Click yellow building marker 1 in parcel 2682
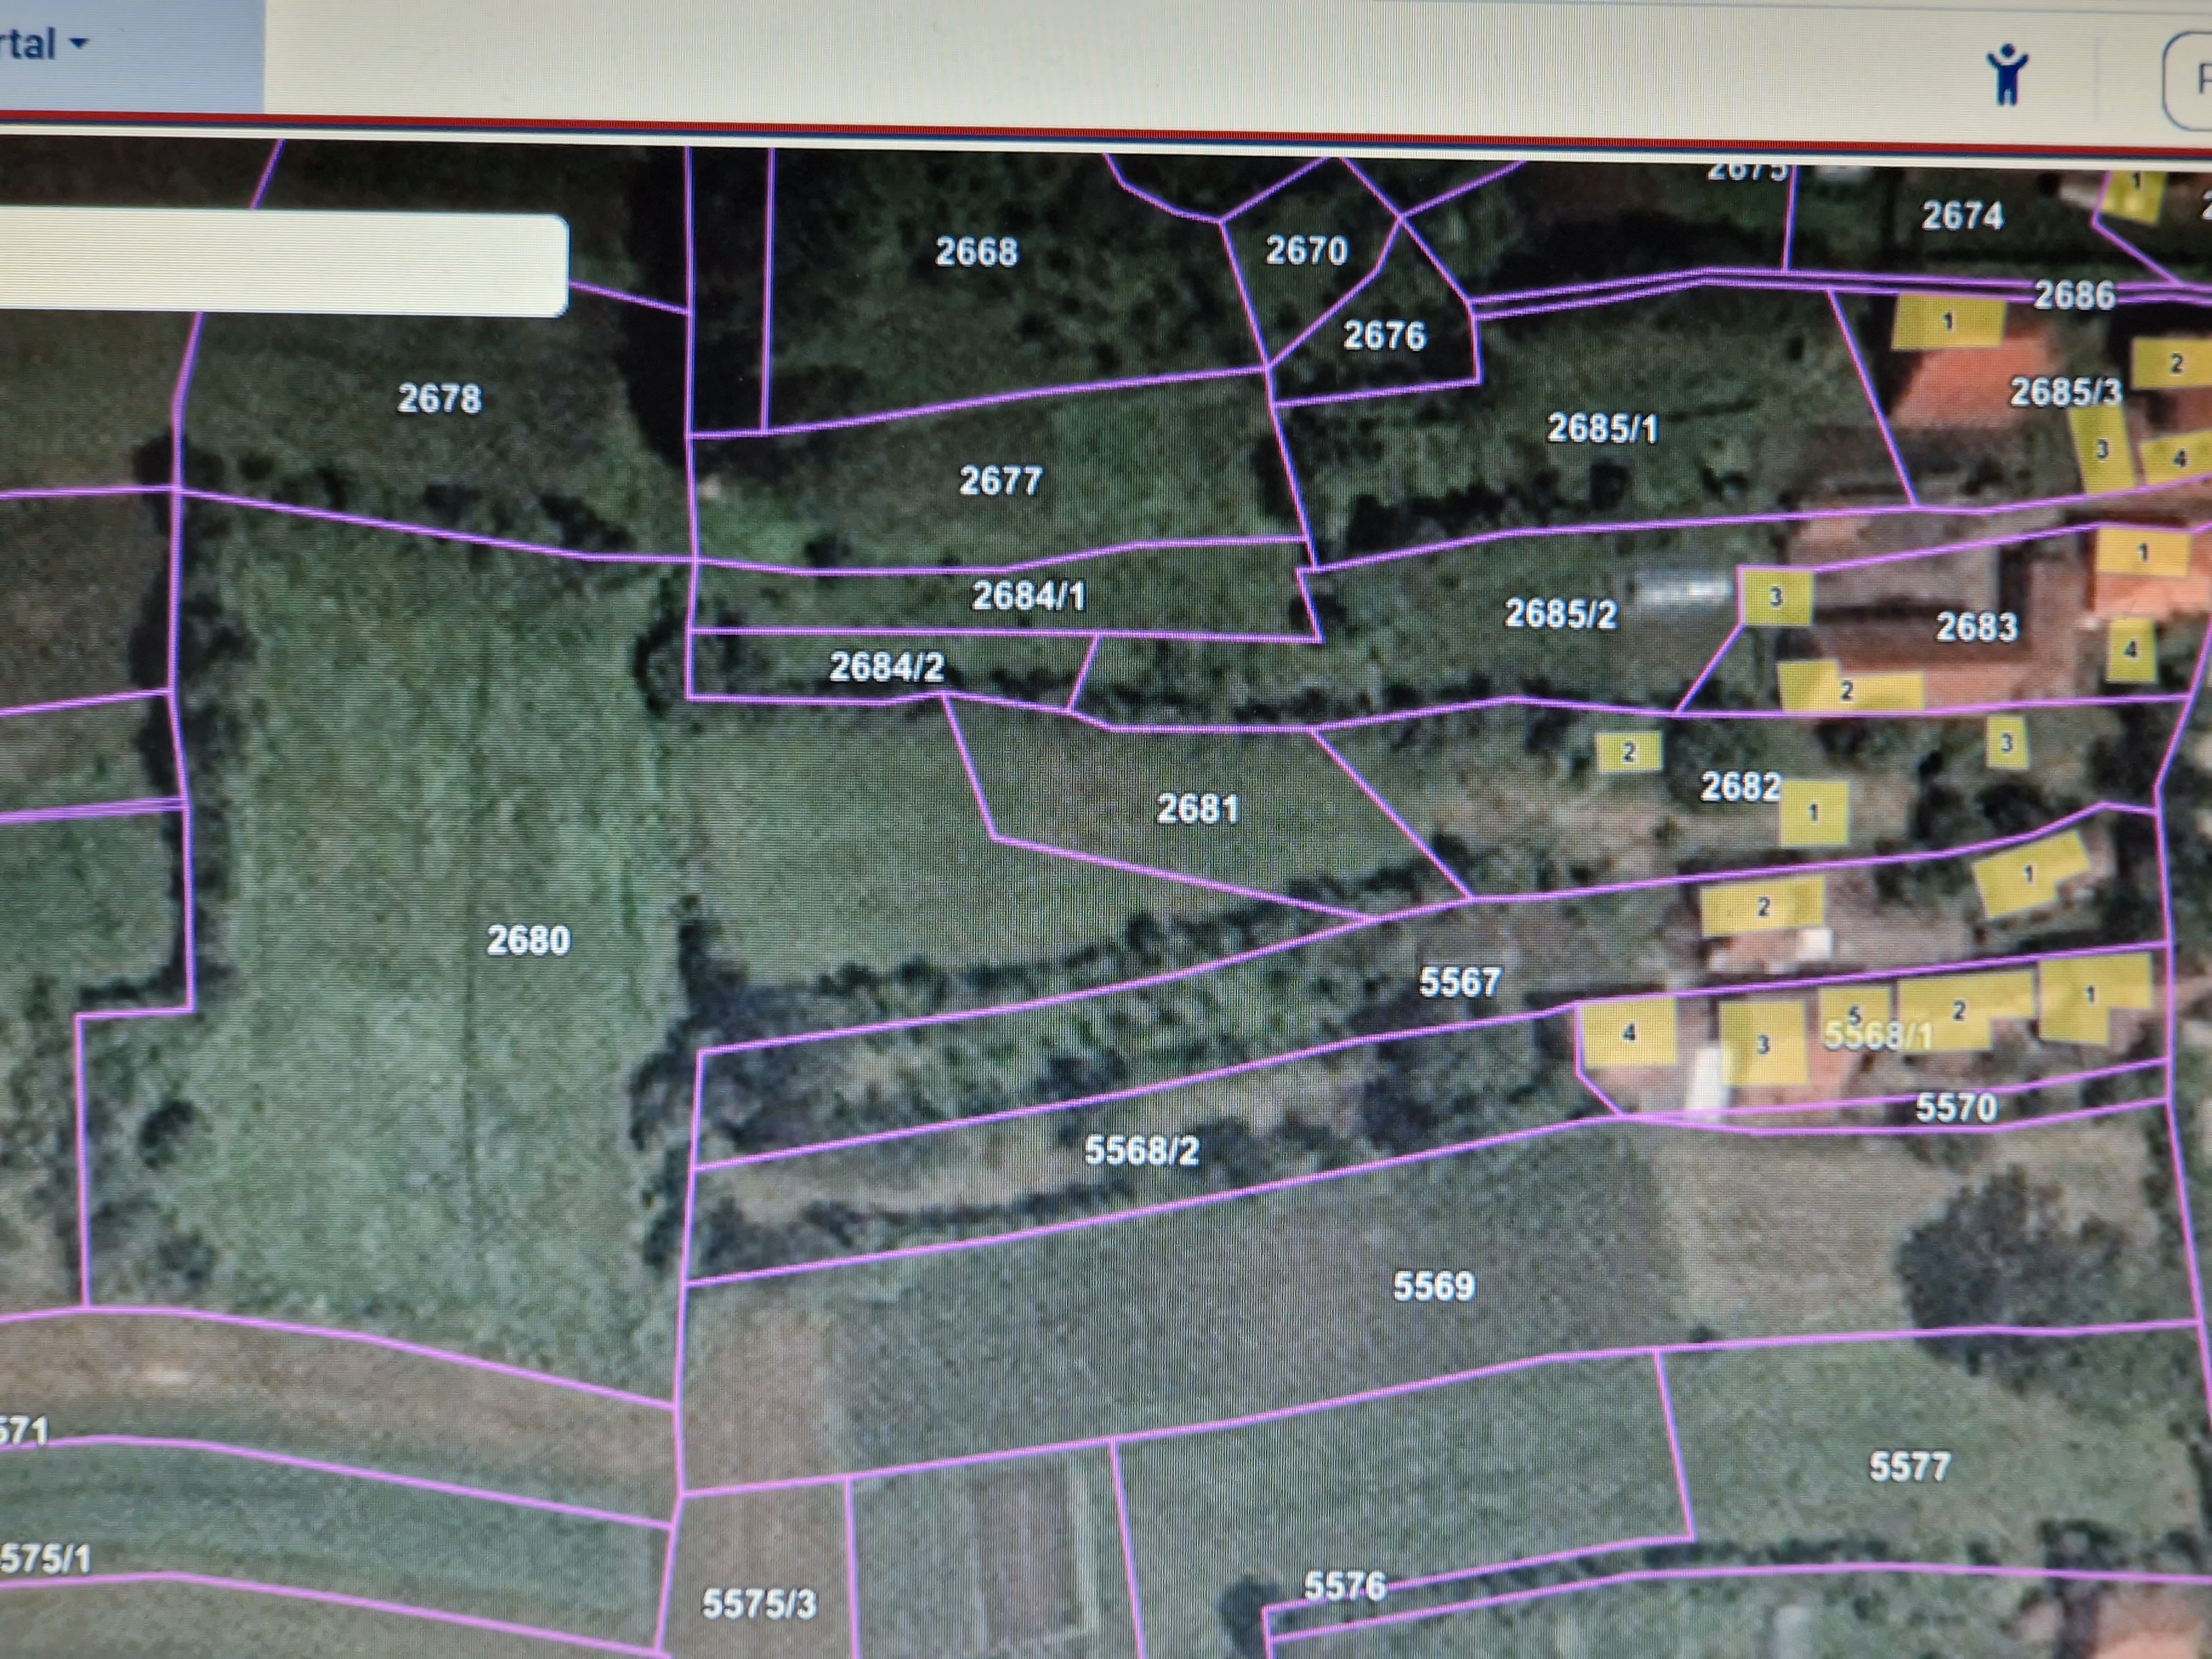2212x1659 pixels. point(1813,812)
